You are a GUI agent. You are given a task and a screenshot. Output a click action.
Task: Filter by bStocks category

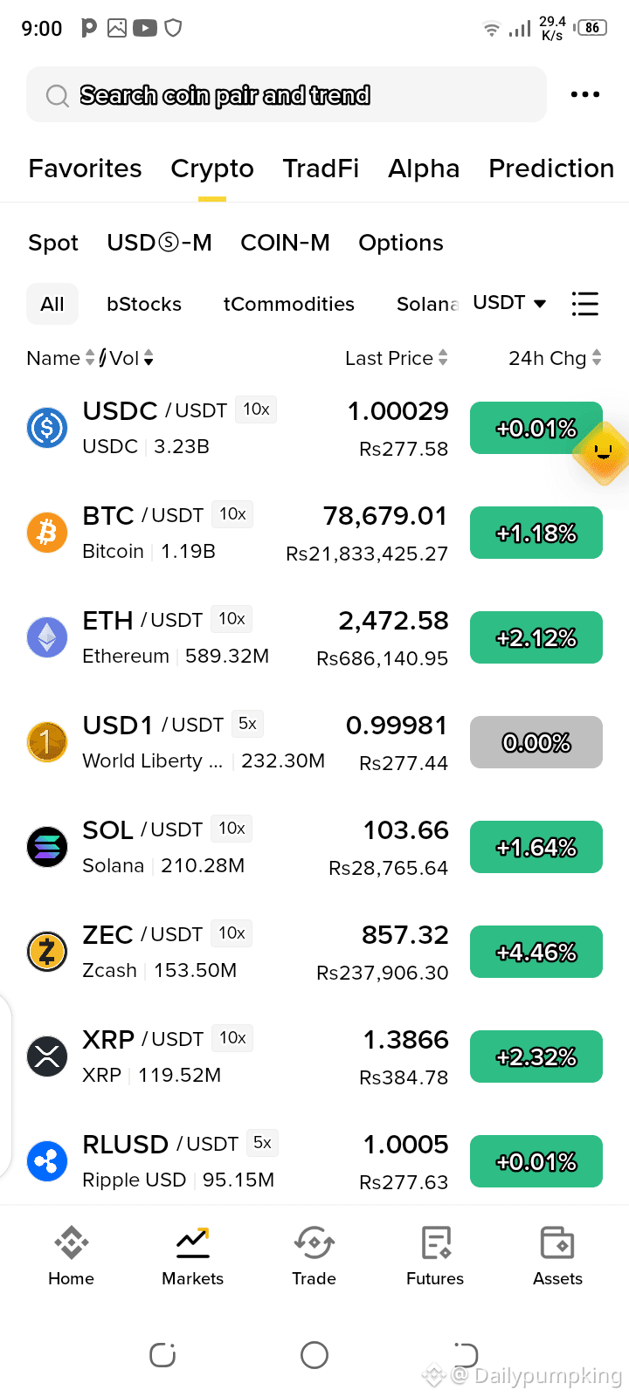click(x=144, y=304)
